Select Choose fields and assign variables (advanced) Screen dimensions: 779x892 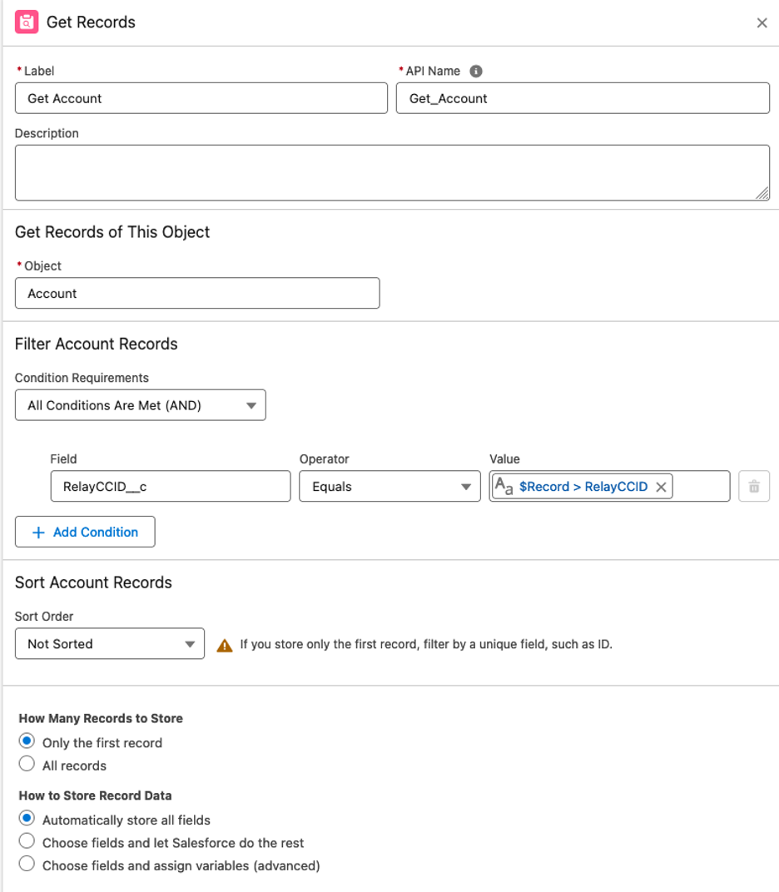point(27,864)
